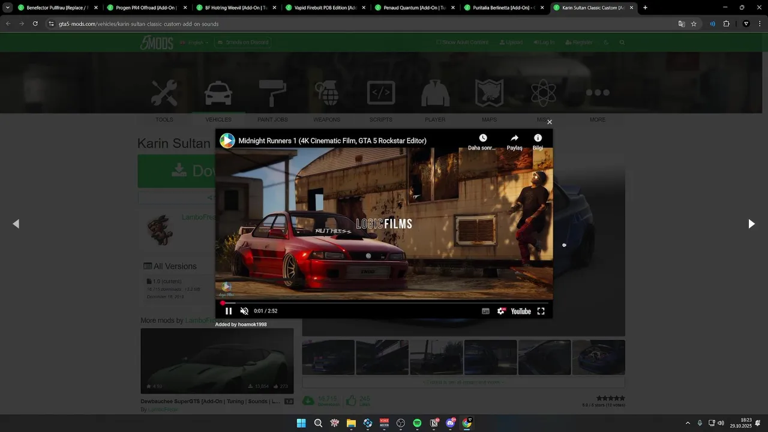Viewport: 768px width, 432px height.
Task: Go to the previous media item with left arrow
Action: (16, 224)
